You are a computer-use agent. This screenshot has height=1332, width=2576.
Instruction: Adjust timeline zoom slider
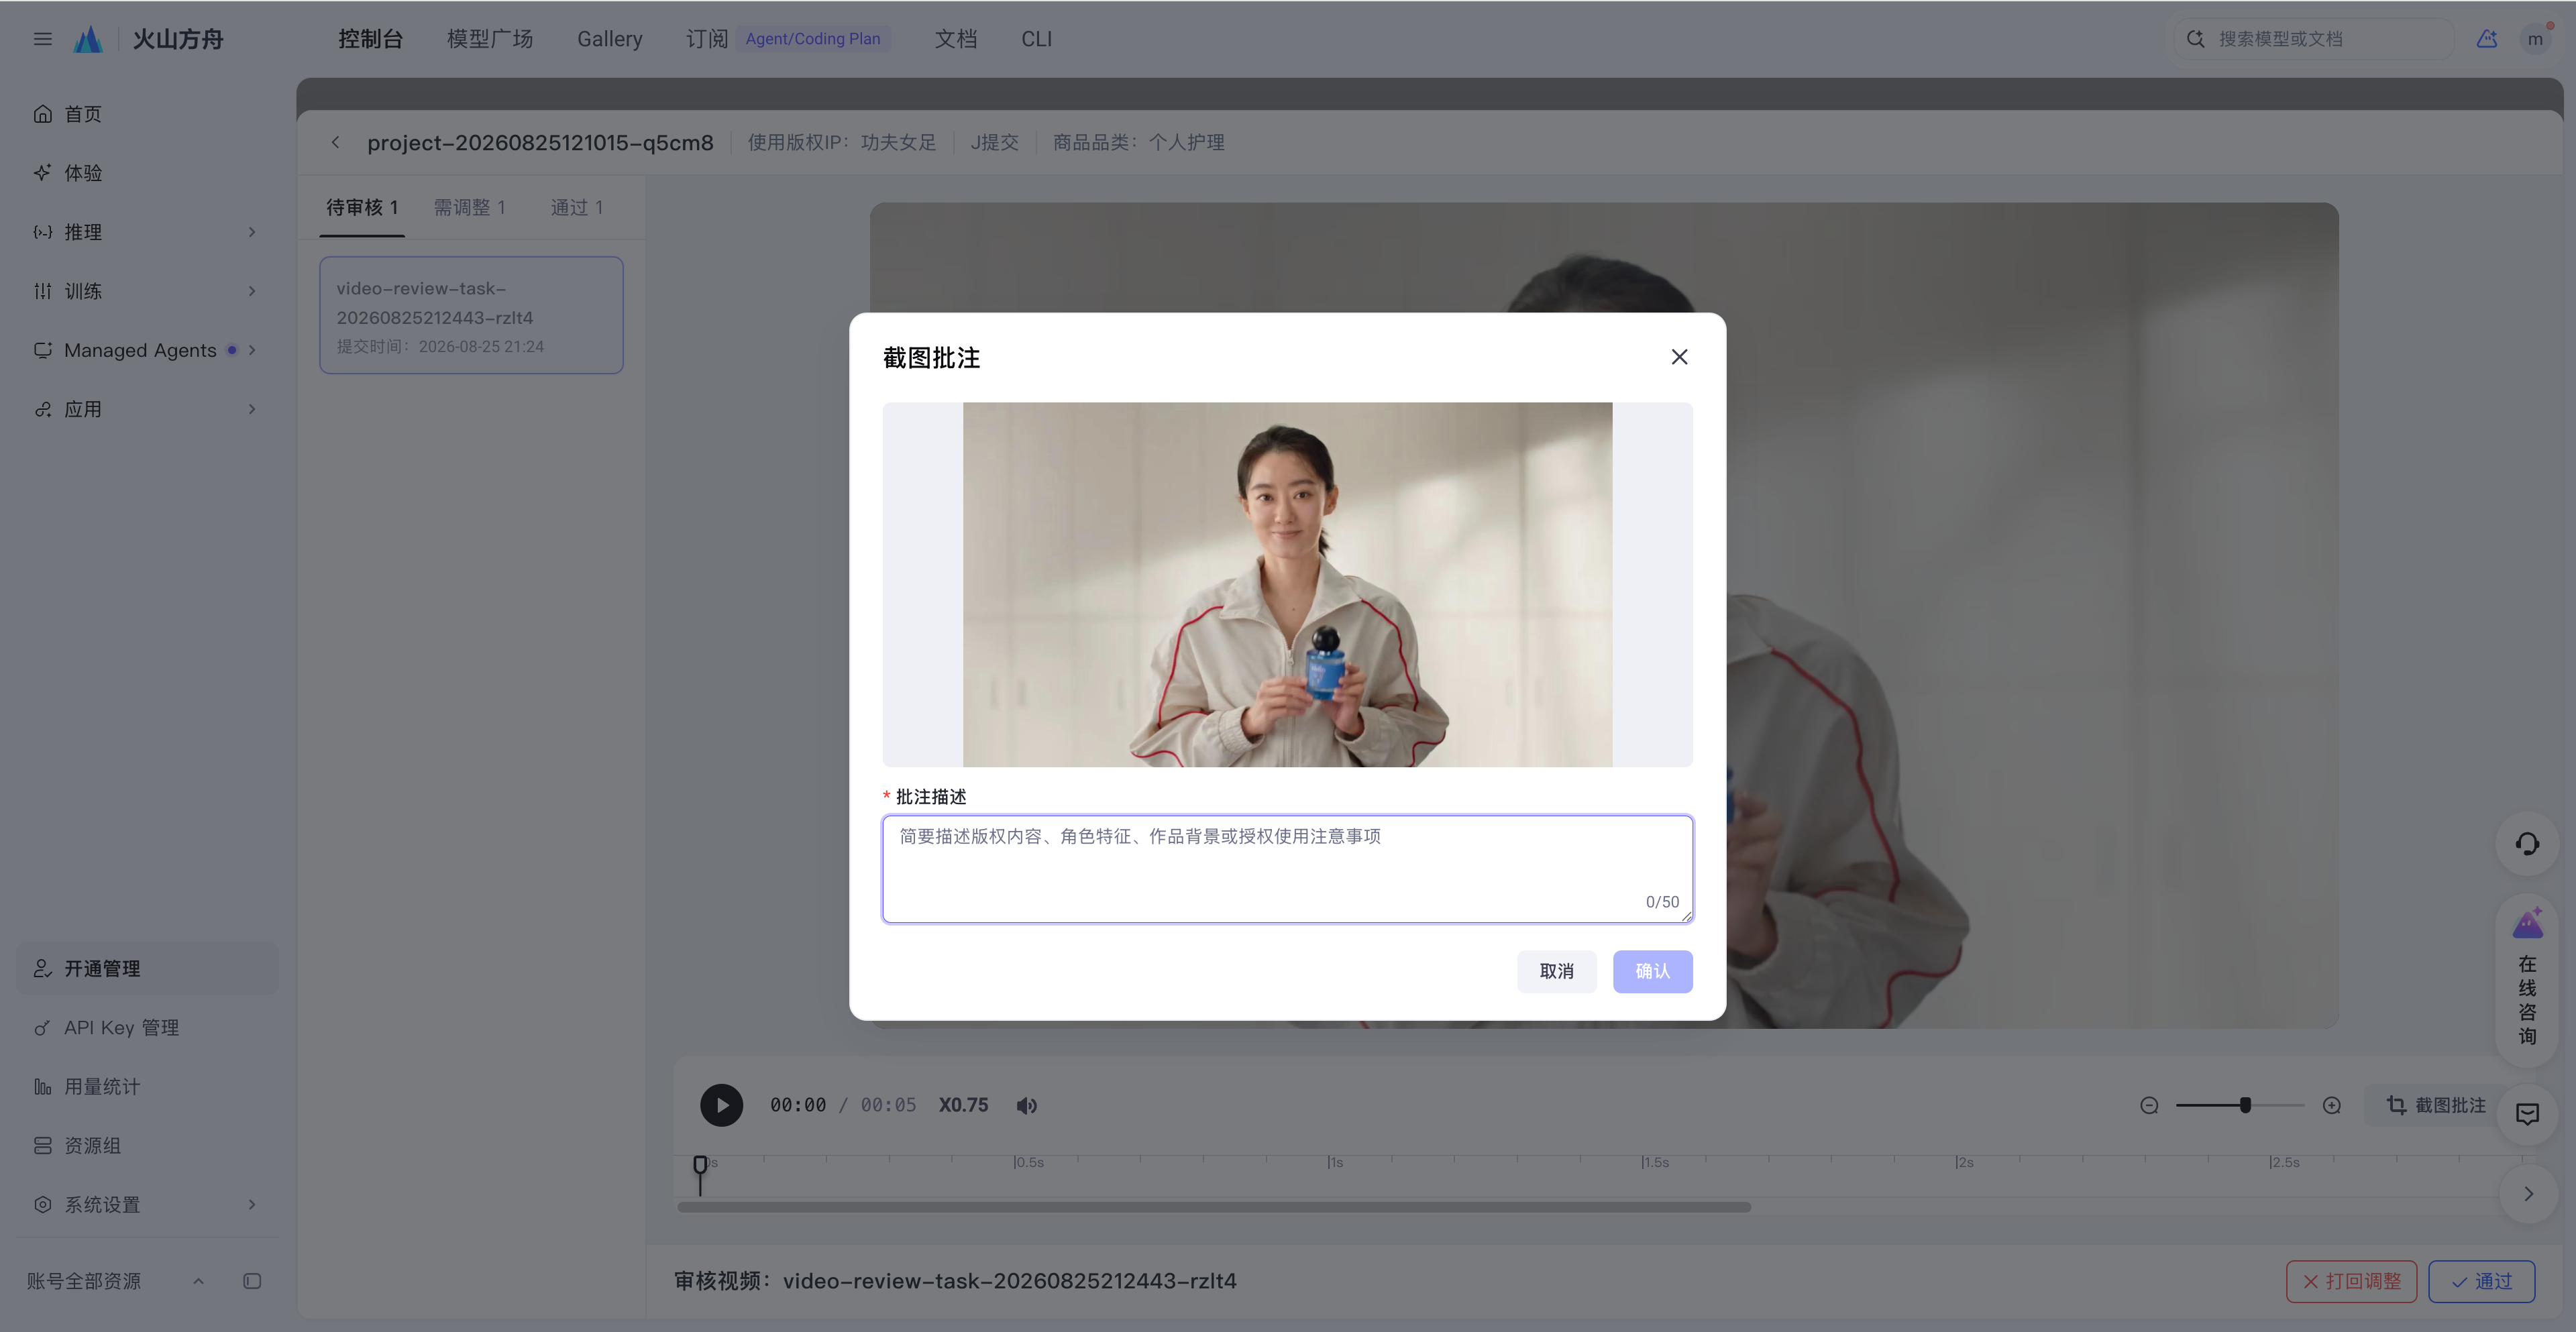[2240, 1105]
